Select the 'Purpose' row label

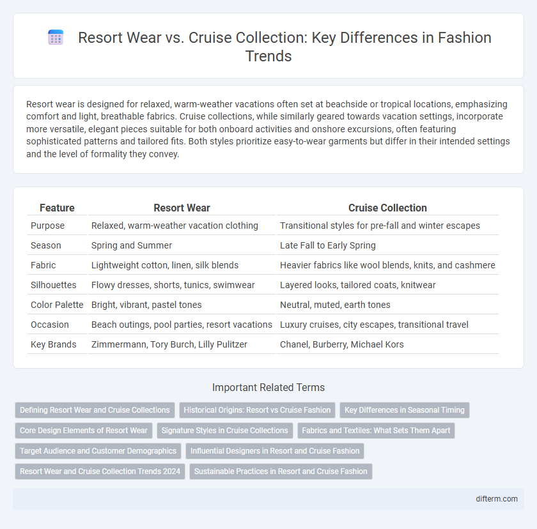pyautogui.click(x=47, y=226)
